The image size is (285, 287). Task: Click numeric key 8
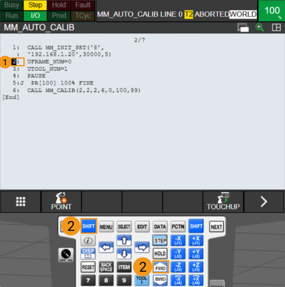pyautogui.click(x=106, y=280)
